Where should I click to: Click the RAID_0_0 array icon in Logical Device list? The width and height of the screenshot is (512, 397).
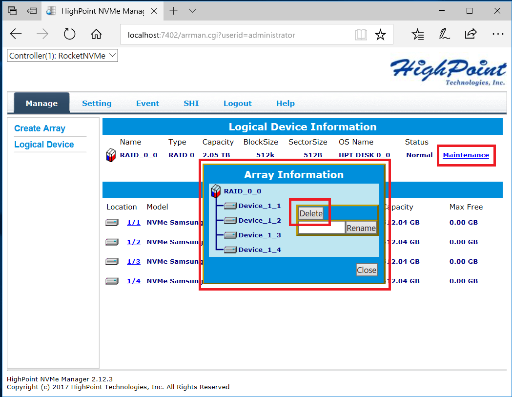tap(111, 155)
